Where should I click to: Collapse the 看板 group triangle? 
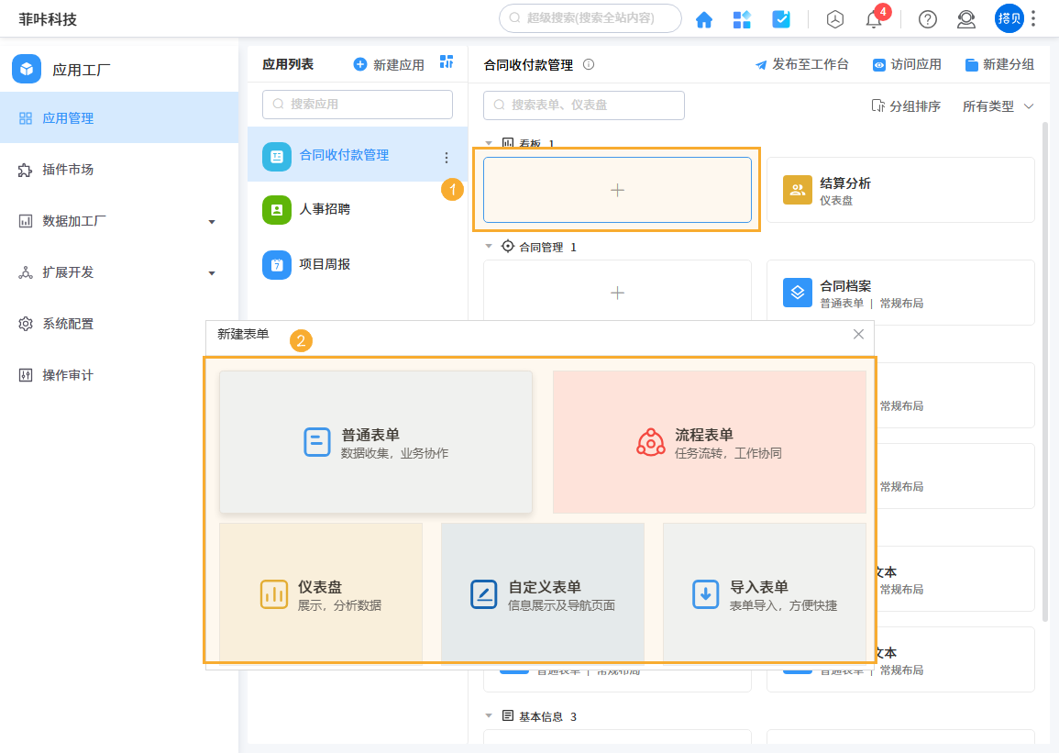coord(488,144)
